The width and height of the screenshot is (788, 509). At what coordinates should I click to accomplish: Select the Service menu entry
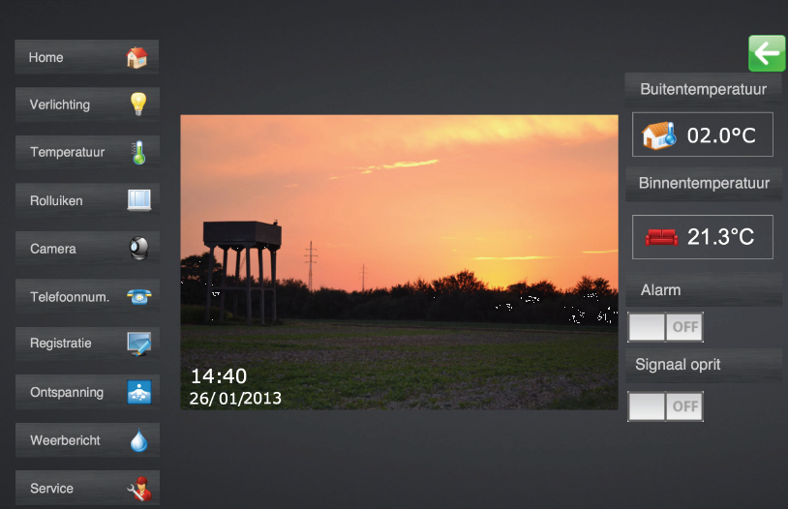click(87, 488)
